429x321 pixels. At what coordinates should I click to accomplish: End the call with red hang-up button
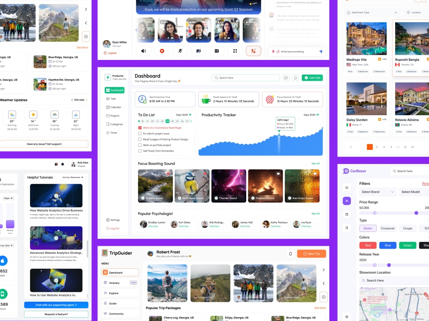[254, 51]
